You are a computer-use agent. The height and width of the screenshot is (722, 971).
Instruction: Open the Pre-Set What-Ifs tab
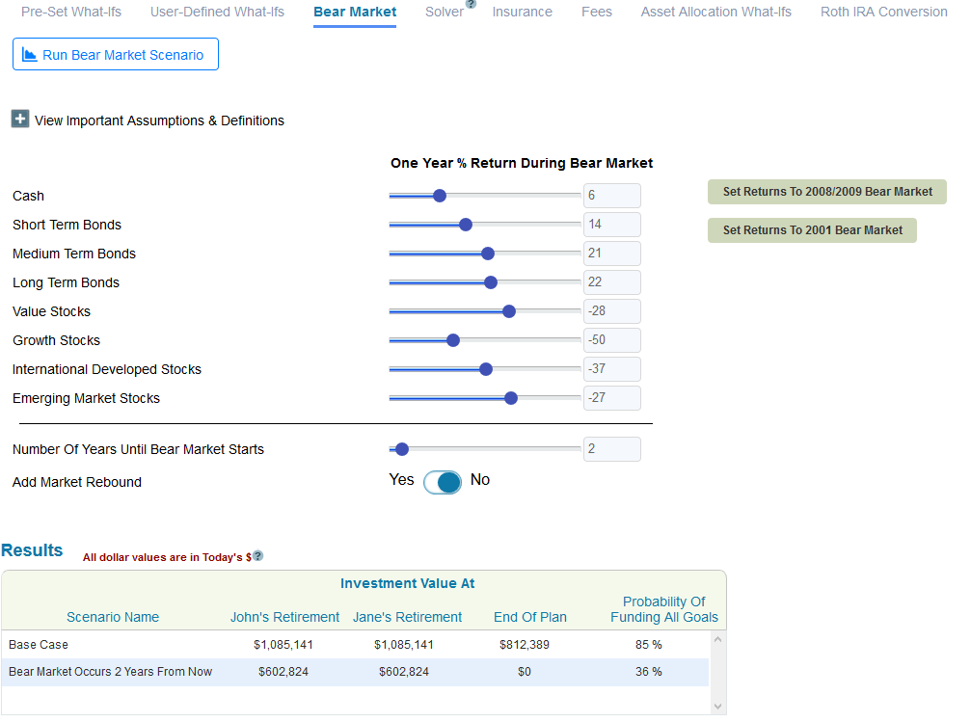point(71,13)
